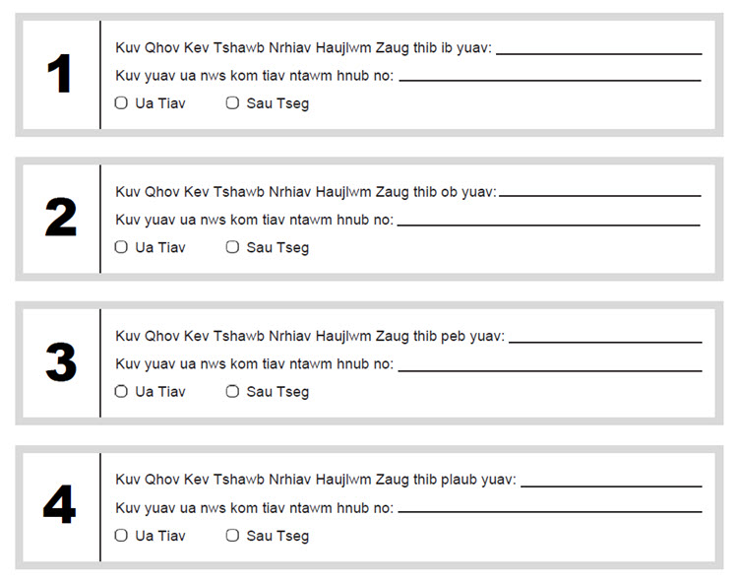The height and width of the screenshot is (583, 738).
Task: Click the large number 4 heading
Action: tap(60, 507)
